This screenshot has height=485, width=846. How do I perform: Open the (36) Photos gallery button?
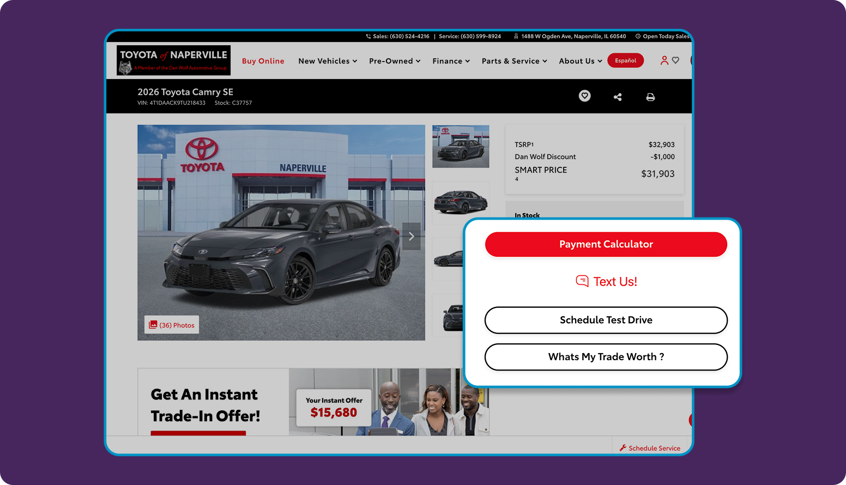[172, 325]
